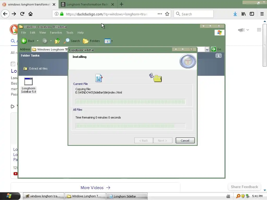This screenshot has width=267, height=200.
Task: Reload the current Firefox page
Action: click(22, 14)
